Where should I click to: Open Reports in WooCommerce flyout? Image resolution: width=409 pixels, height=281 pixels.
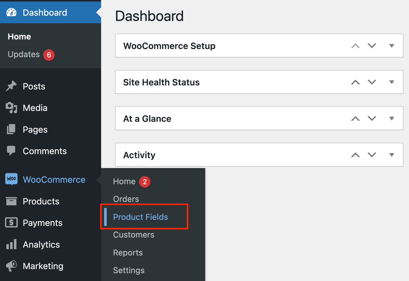tap(128, 253)
